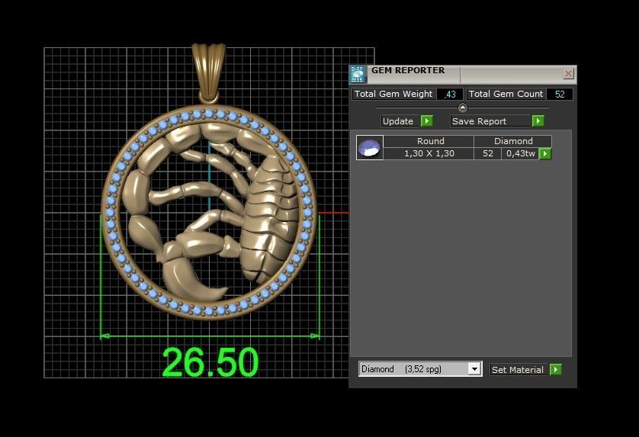Click the Total Gem Weight label

pos(393,94)
